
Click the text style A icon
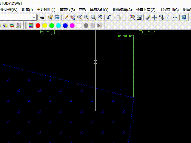pos(5,26)
